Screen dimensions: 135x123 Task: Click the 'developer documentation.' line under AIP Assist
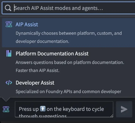pyautogui.click(x=42, y=42)
